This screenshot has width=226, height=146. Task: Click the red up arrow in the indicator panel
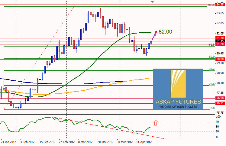tap(156, 122)
